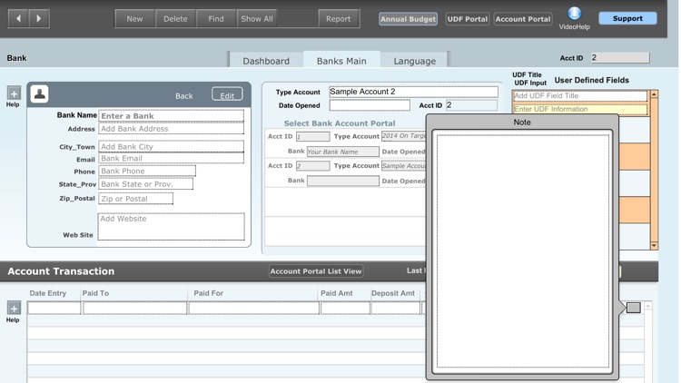
Task: Open Account Portal List View
Action: pos(316,271)
